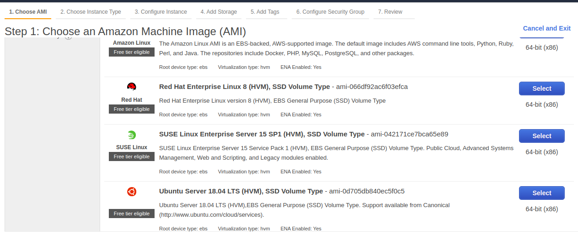The height and width of the screenshot is (245, 578).
Task: Click Free tier eligible badge under Amazon Linux
Action: 132,52
